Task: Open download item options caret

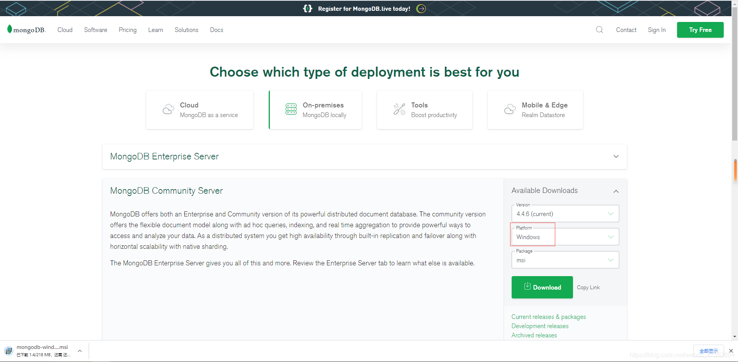Action: [x=80, y=351]
